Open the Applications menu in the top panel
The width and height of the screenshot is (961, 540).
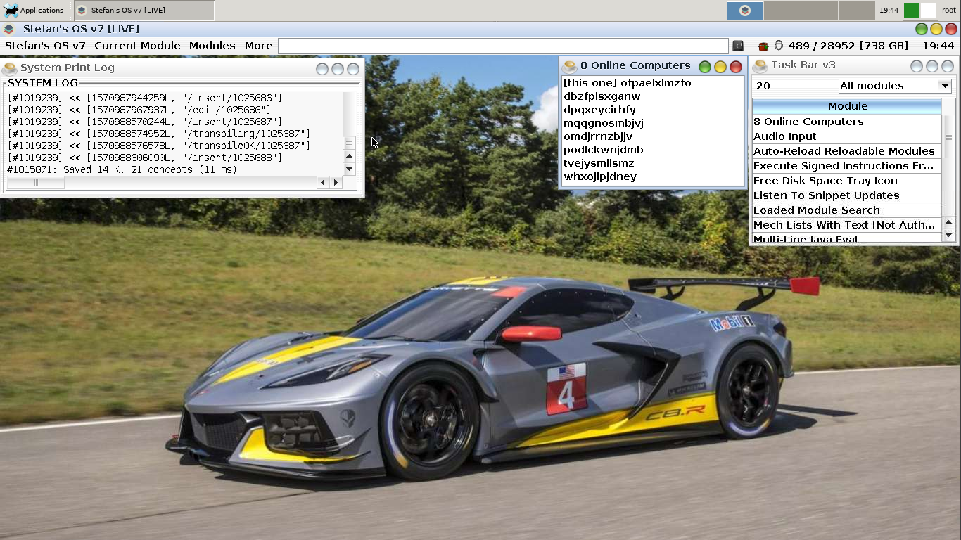34,10
